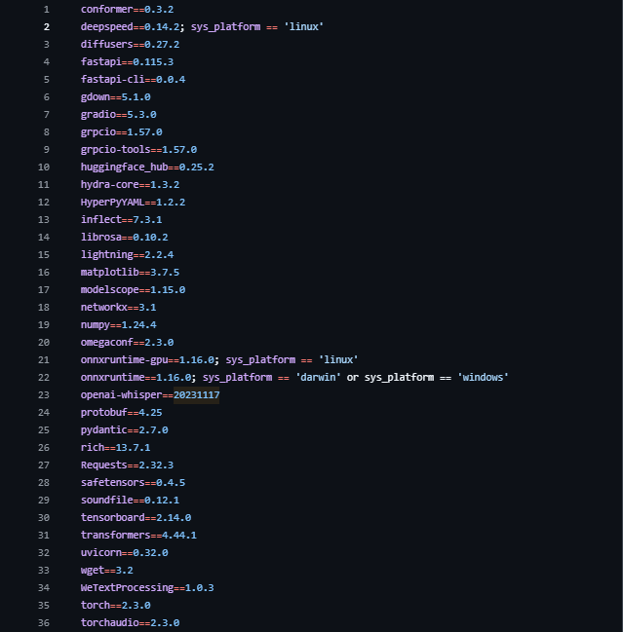The image size is (623, 632).
Task: Click the 'darwin' string on the onnxruntime line
Action: 310,377
